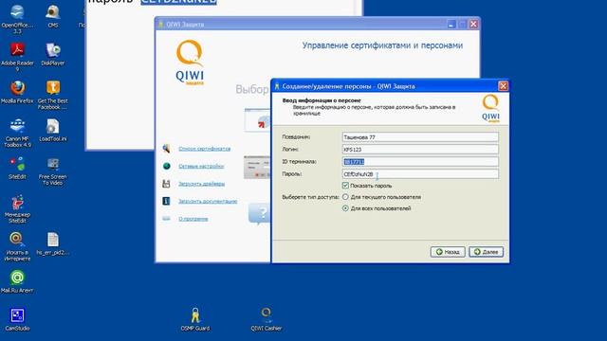The image size is (607, 341).
Task: Open the SiteEdit desktop icon
Action: tap(17, 164)
